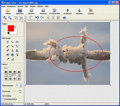Click the 528x396x24-Bit status text
The height and width of the screenshot is (106, 120).
[x=7, y=104]
